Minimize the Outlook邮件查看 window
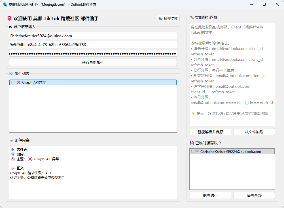The image size is (284, 208). click(251, 4)
